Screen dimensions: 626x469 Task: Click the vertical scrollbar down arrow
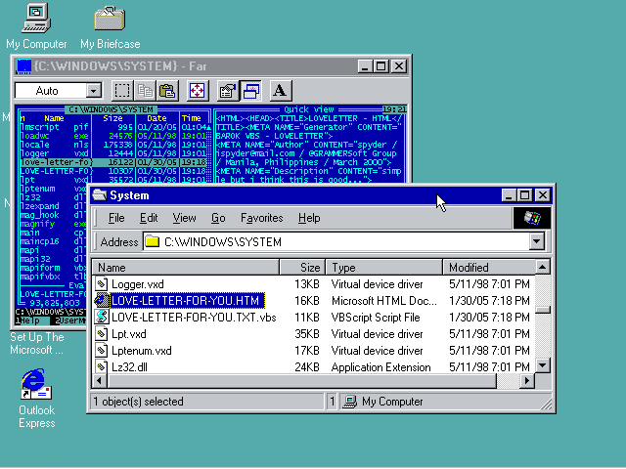coord(543,364)
